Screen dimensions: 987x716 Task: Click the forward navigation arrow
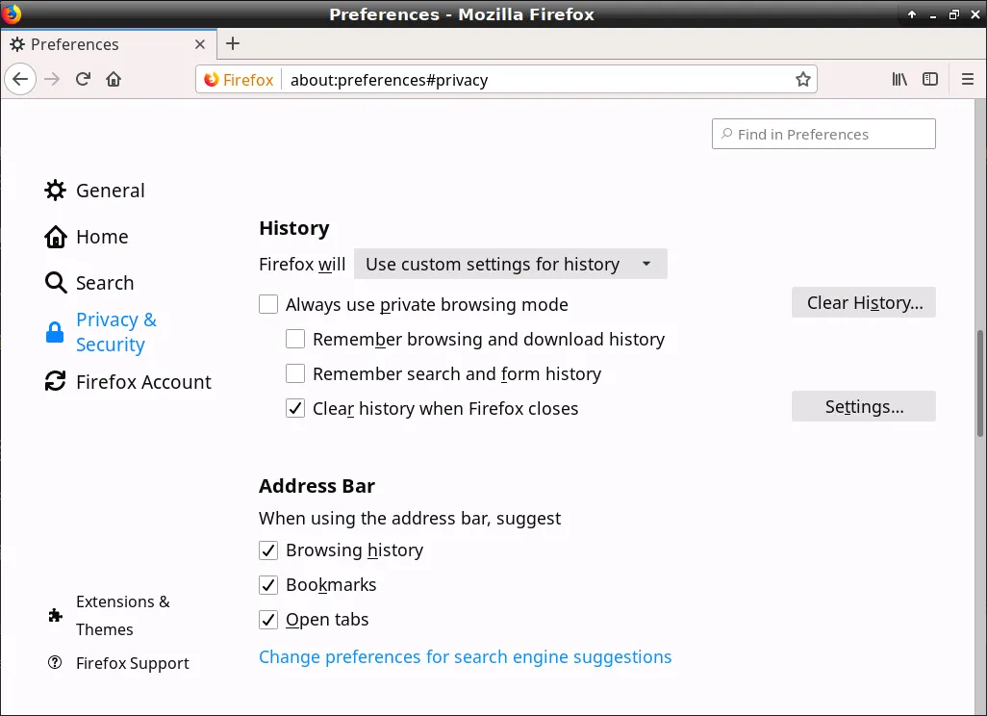point(52,79)
